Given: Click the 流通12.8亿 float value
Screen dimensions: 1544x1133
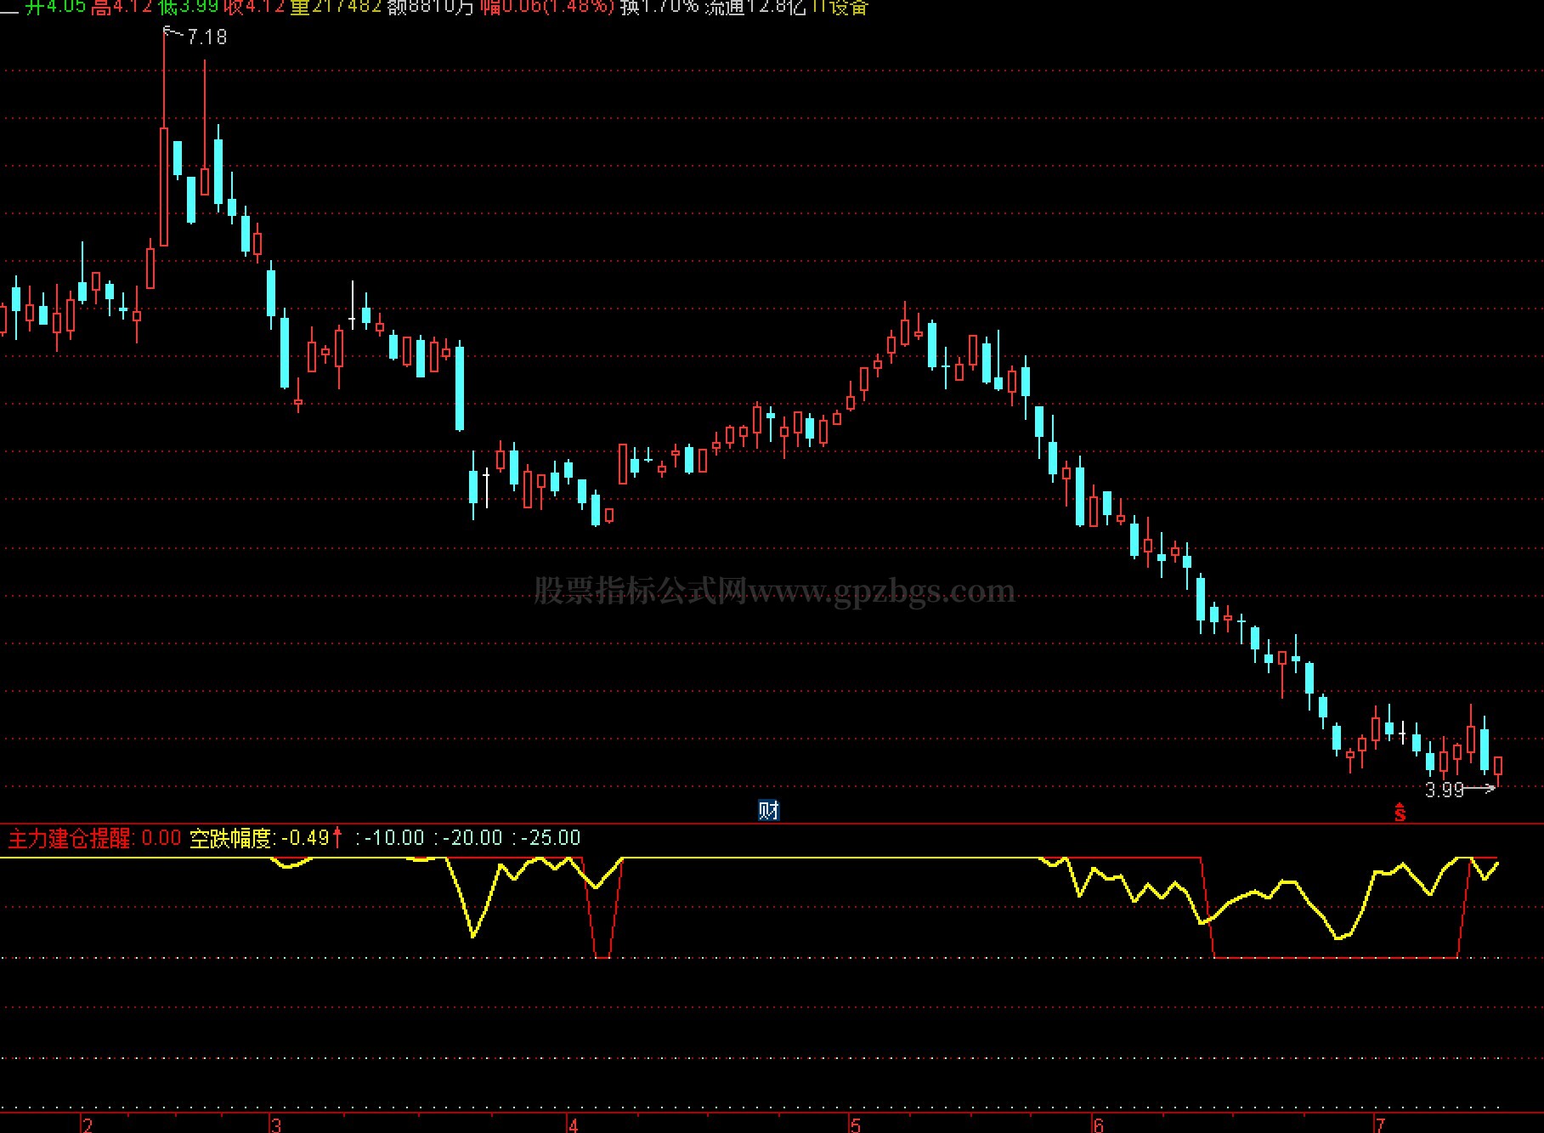Looking at the screenshot, I should click(x=755, y=7).
